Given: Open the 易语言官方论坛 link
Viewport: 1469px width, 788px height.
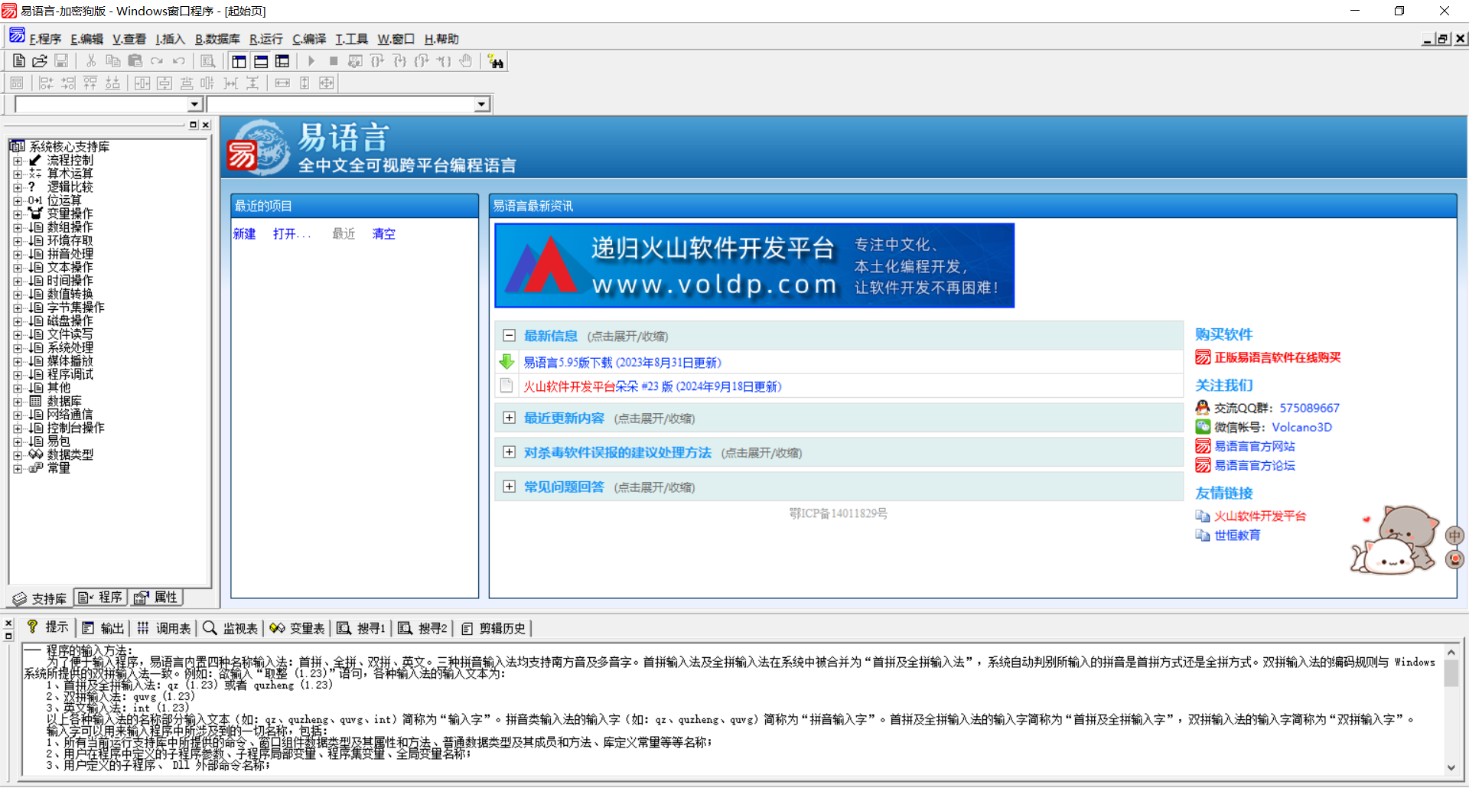Looking at the screenshot, I should tap(1254, 465).
